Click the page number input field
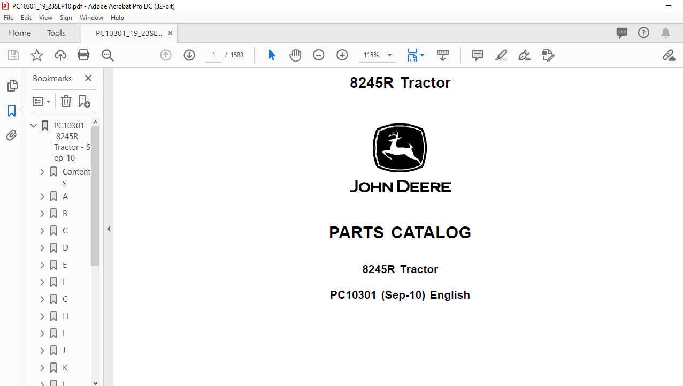Image resolution: width=683 pixels, height=386 pixels. coord(214,55)
